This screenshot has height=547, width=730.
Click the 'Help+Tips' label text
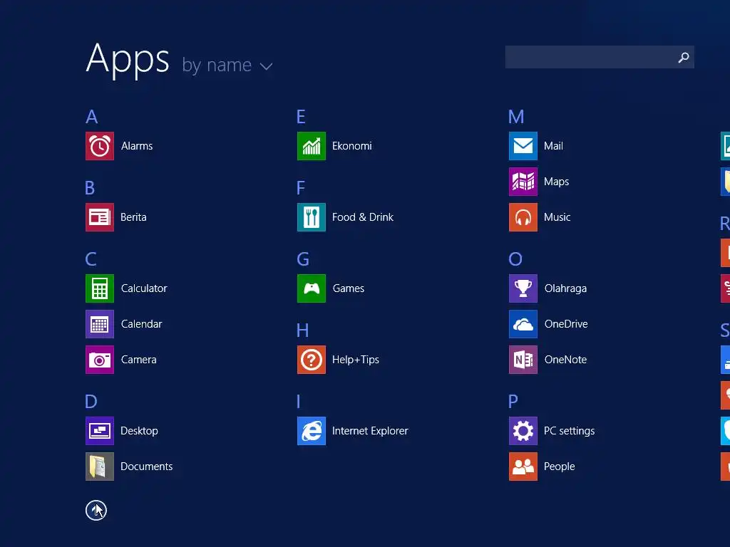pyautogui.click(x=356, y=360)
